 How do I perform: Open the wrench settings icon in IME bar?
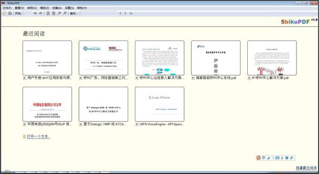[292, 158]
